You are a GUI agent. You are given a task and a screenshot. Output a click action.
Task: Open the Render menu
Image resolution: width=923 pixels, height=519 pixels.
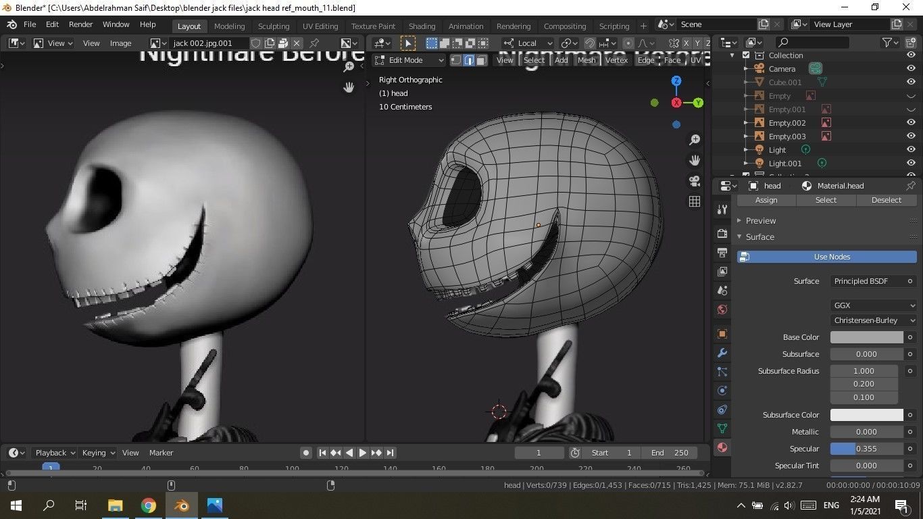pyautogui.click(x=80, y=24)
